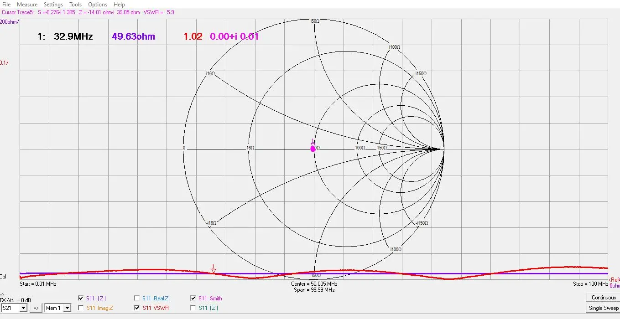The image size is (620, 319).
Task: Run a Single Sweep
Action: 603,308
